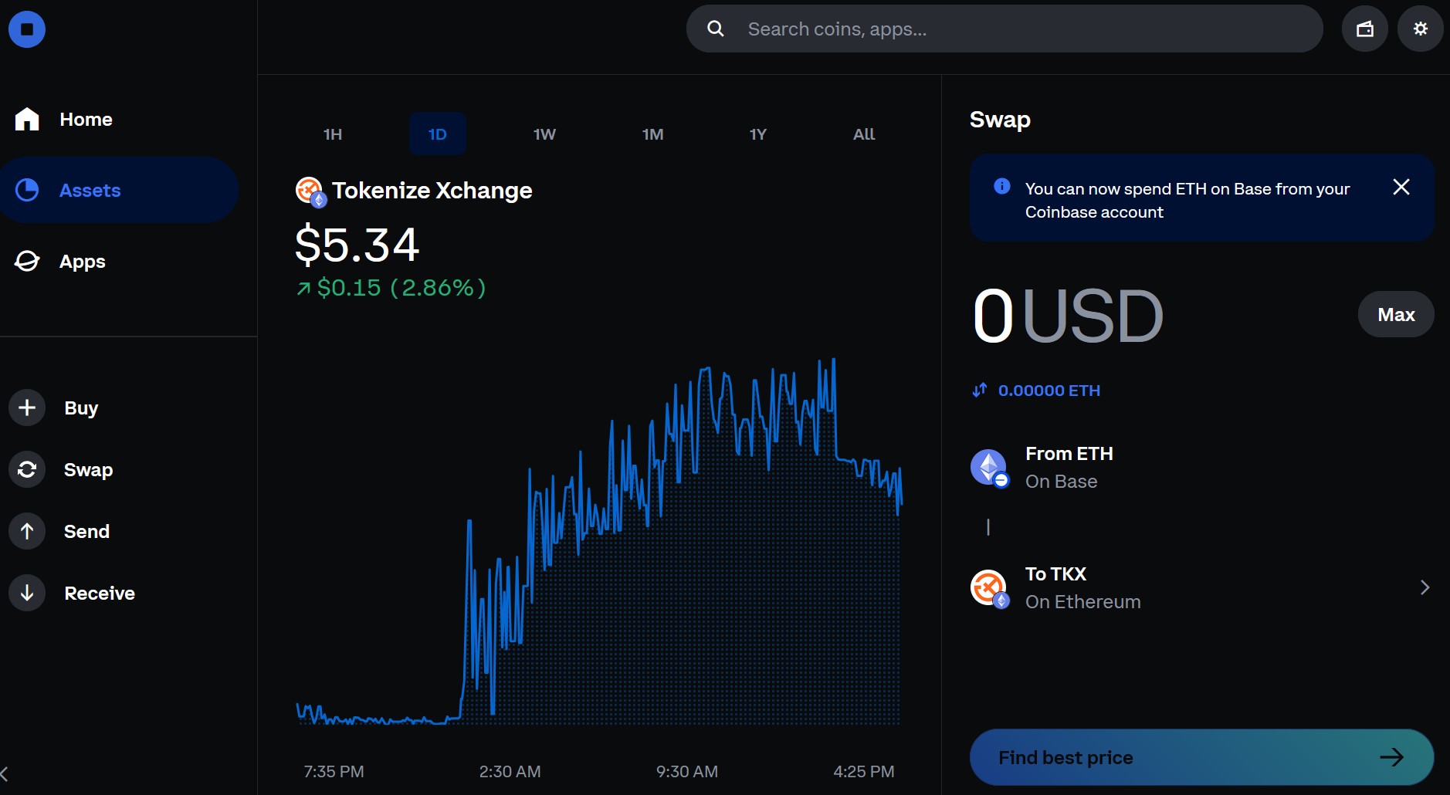Image resolution: width=1450 pixels, height=795 pixels.
Task: Click the Tokenize Xchange token logo
Action: pos(311,191)
